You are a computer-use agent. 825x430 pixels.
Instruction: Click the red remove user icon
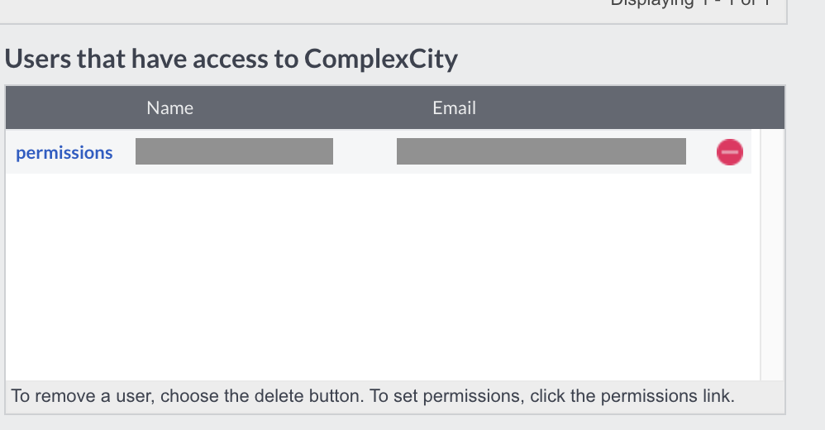[x=730, y=152]
